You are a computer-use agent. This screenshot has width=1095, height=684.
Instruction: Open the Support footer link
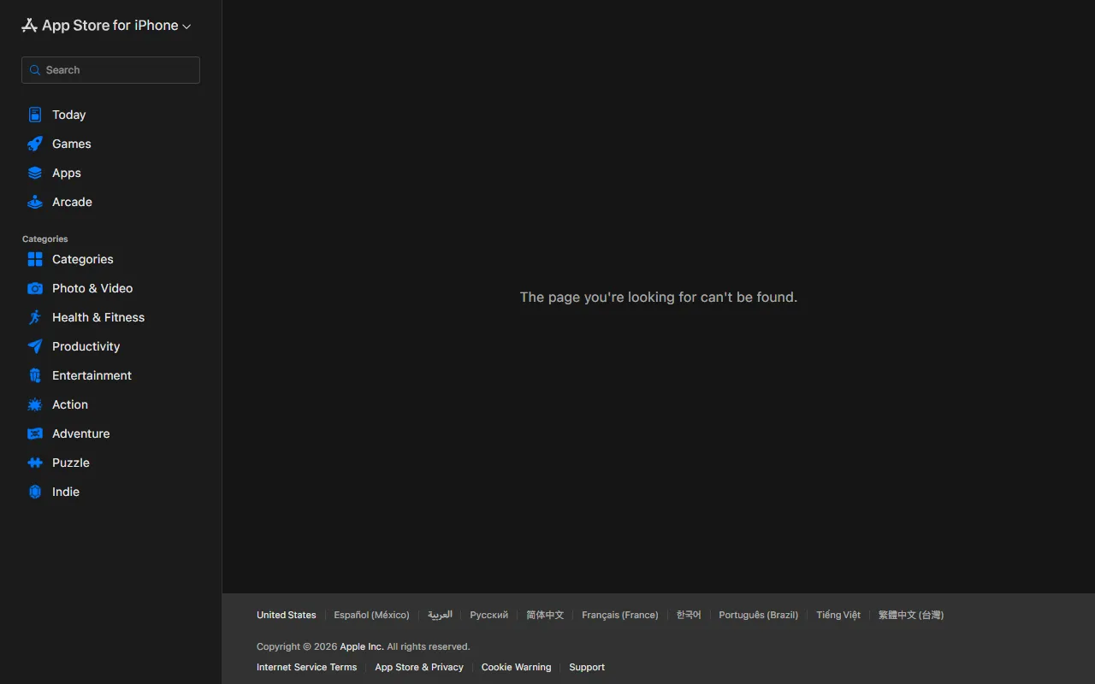pyautogui.click(x=587, y=667)
